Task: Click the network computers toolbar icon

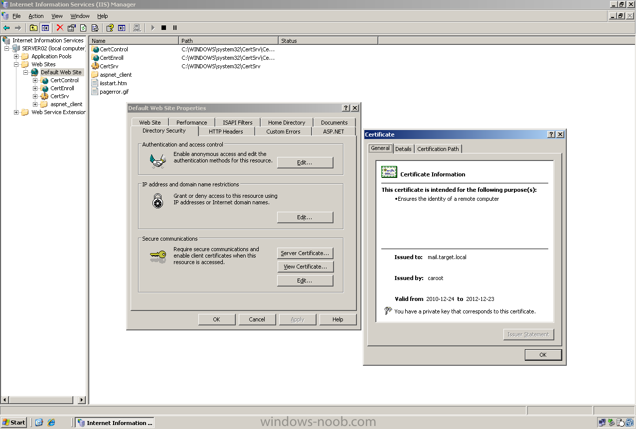Action: (137, 28)
